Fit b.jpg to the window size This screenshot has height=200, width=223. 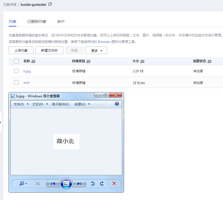(x=38, y=183)
